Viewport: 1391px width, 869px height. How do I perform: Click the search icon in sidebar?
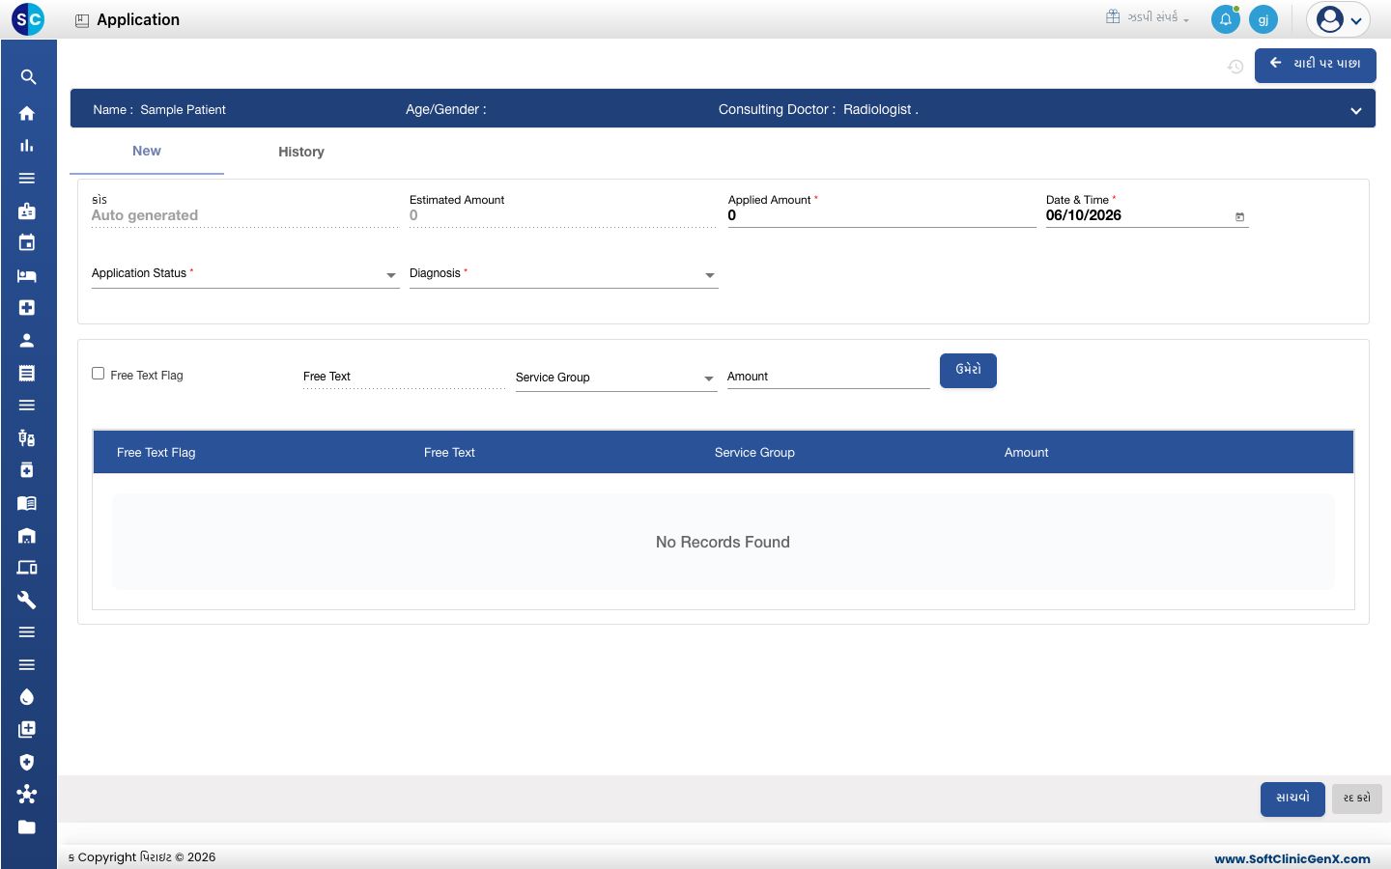(x=27, y=77)
